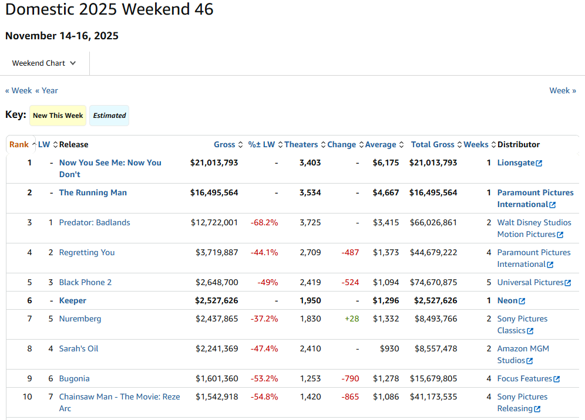This screenshot has height=420, width=585.
Task: Sort table by Release column header
Action: point(73,145)
